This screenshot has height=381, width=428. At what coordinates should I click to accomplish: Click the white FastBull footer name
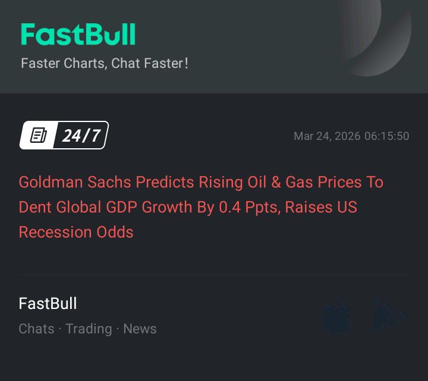(x=48, y=304)
